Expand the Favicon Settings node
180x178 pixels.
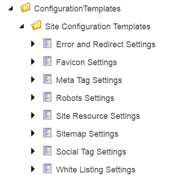33,62
